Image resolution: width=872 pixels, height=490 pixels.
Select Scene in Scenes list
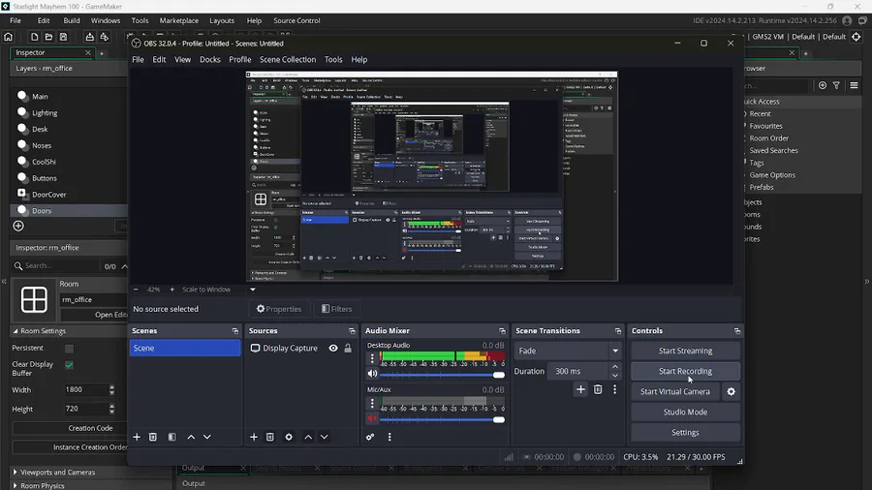pos(185,349)
